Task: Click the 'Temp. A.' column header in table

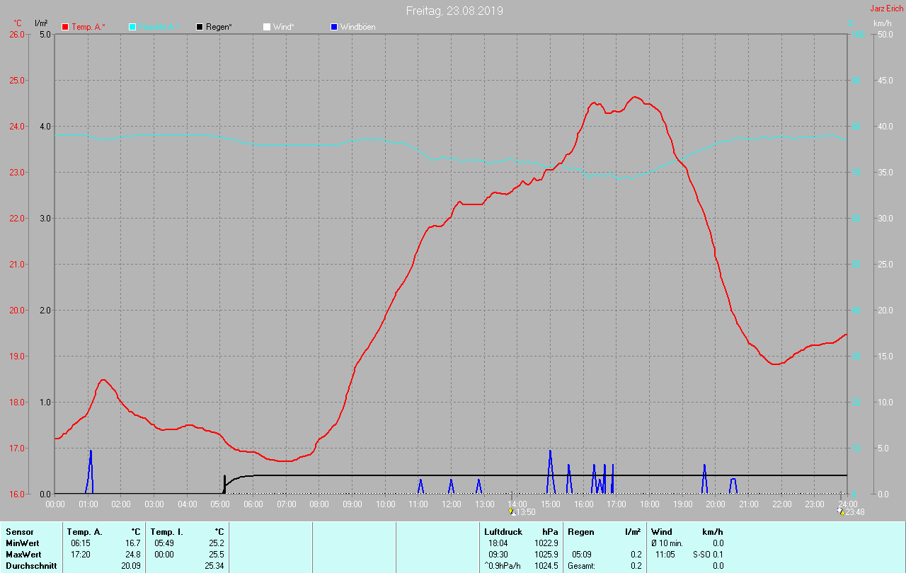Action: (84, 531)
